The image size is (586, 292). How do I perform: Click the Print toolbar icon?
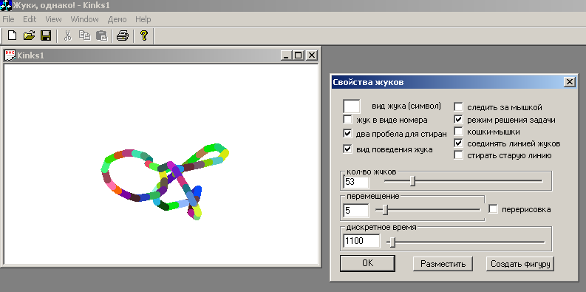[123, 36]
